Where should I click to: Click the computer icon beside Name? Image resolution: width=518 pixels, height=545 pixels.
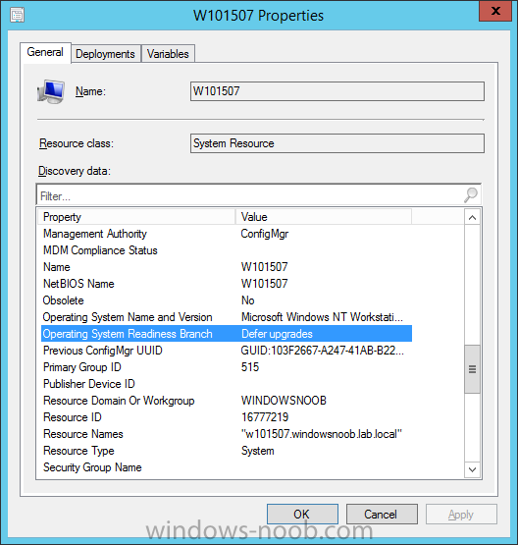51,91
